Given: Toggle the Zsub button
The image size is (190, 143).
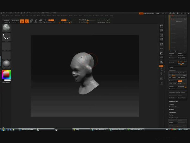Looking at the screenshot, I should [x=68, y=20].
